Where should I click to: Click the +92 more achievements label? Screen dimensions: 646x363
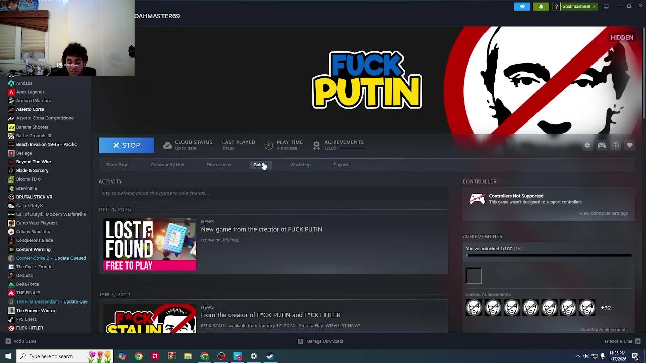click(606, 308)
